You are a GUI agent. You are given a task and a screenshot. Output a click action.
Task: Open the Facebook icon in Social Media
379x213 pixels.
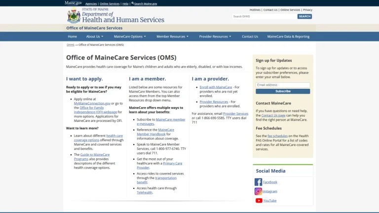point(258,182)
